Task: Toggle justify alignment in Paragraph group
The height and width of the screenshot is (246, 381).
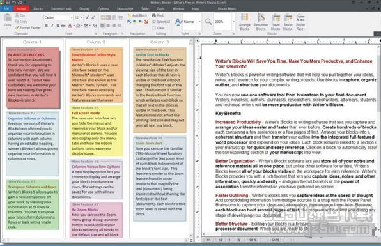Action: (120, 26)
